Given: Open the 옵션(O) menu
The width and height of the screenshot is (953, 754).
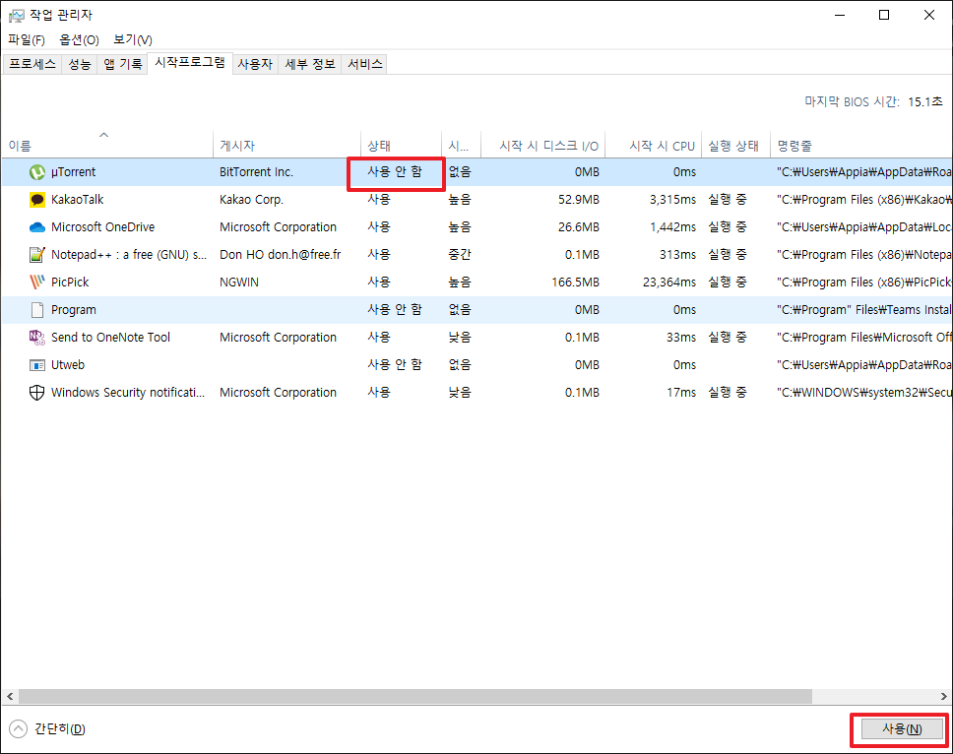Looking at the screenshot, I should pos(79,39).
